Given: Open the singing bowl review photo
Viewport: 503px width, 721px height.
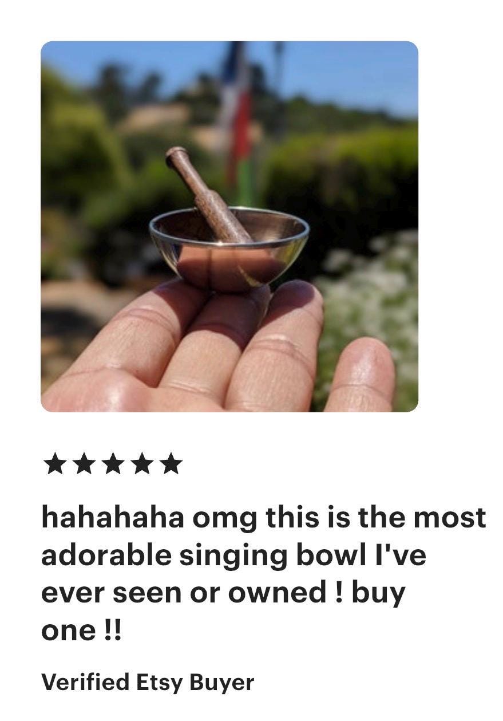Looking at the screenshot, I should (x=229, y=226).
